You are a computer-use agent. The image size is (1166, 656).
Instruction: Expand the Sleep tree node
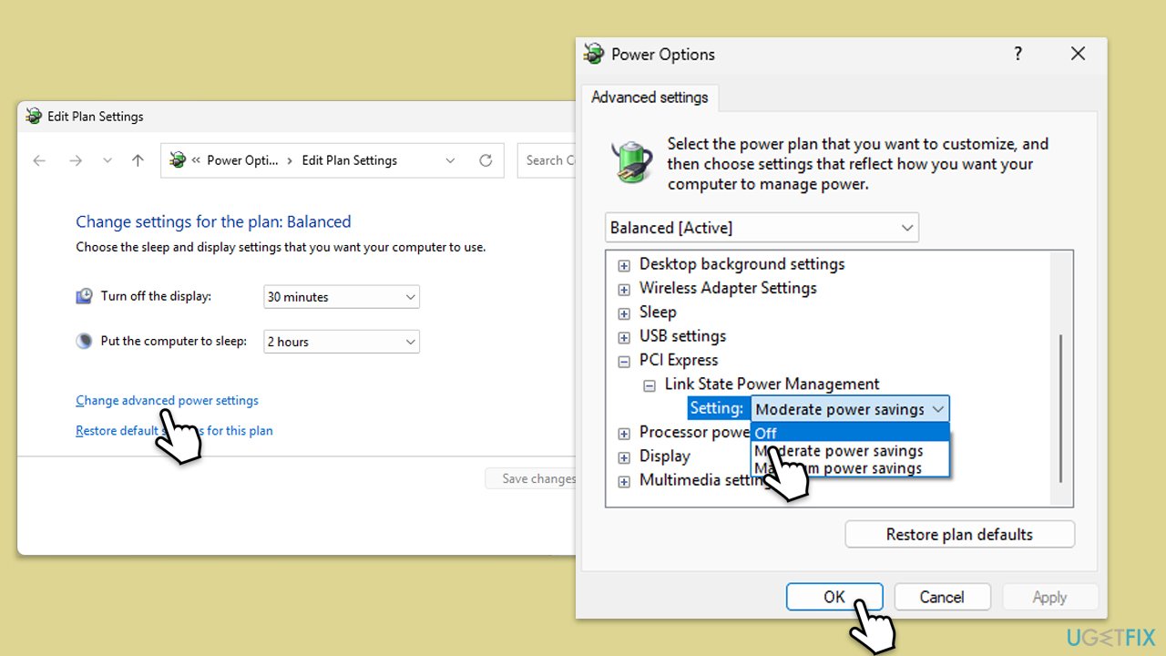click(x=624, y=313)
